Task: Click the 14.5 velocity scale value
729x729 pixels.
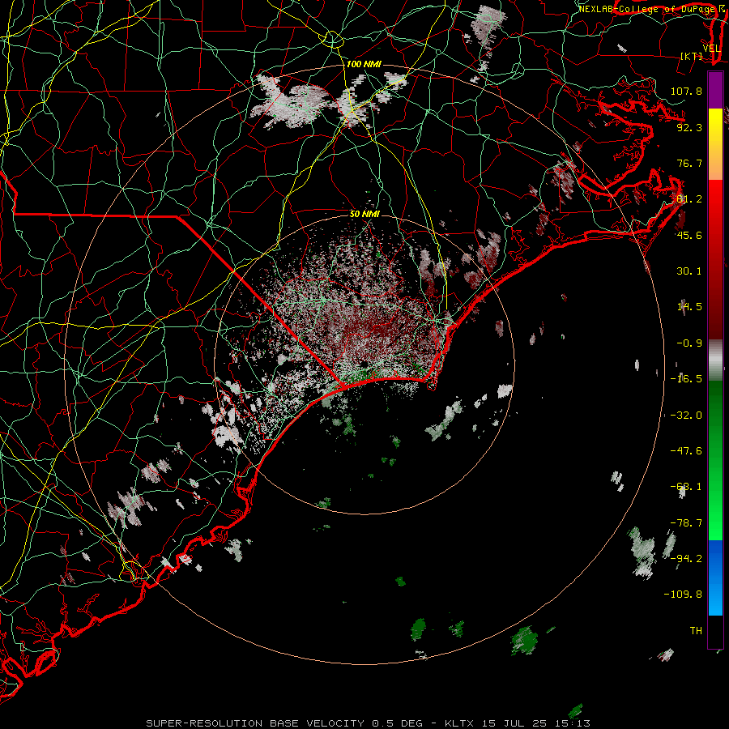Action: (x=689, y=307)
